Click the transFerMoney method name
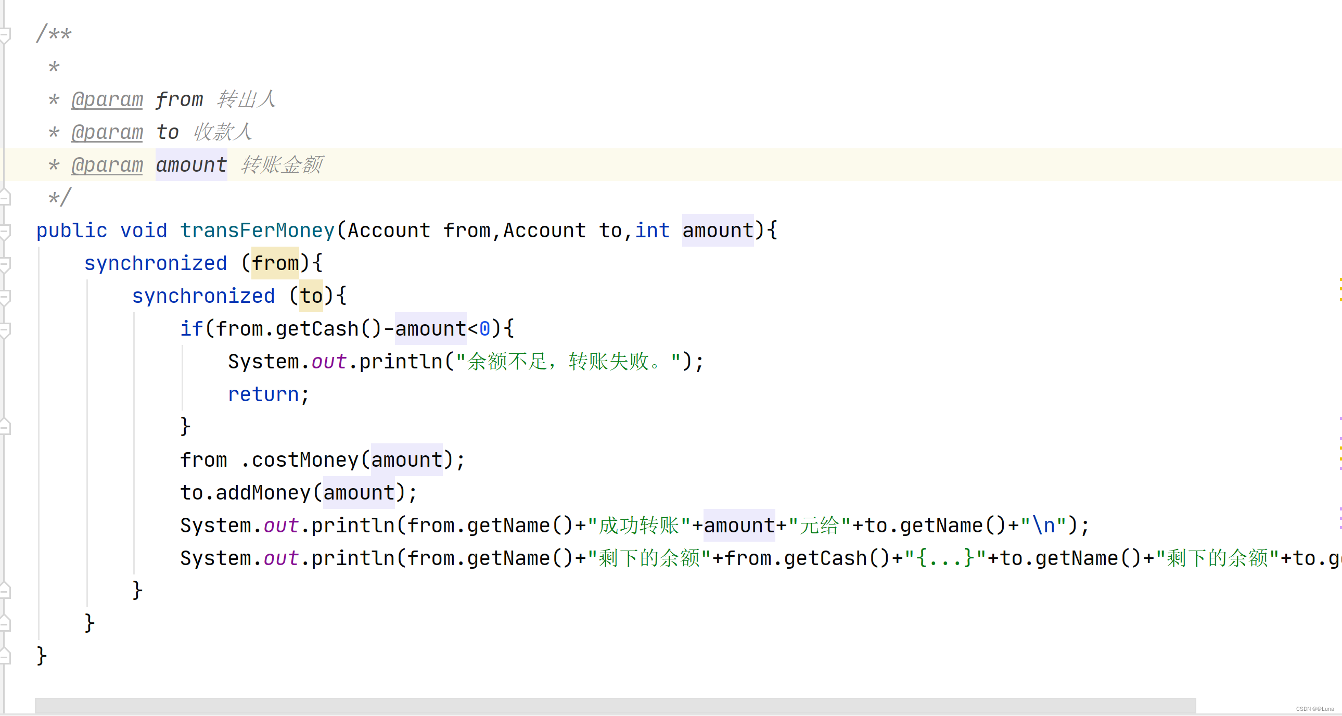Image resolution: width=1342 pixels, height=716 pixels. coord(258,231)
